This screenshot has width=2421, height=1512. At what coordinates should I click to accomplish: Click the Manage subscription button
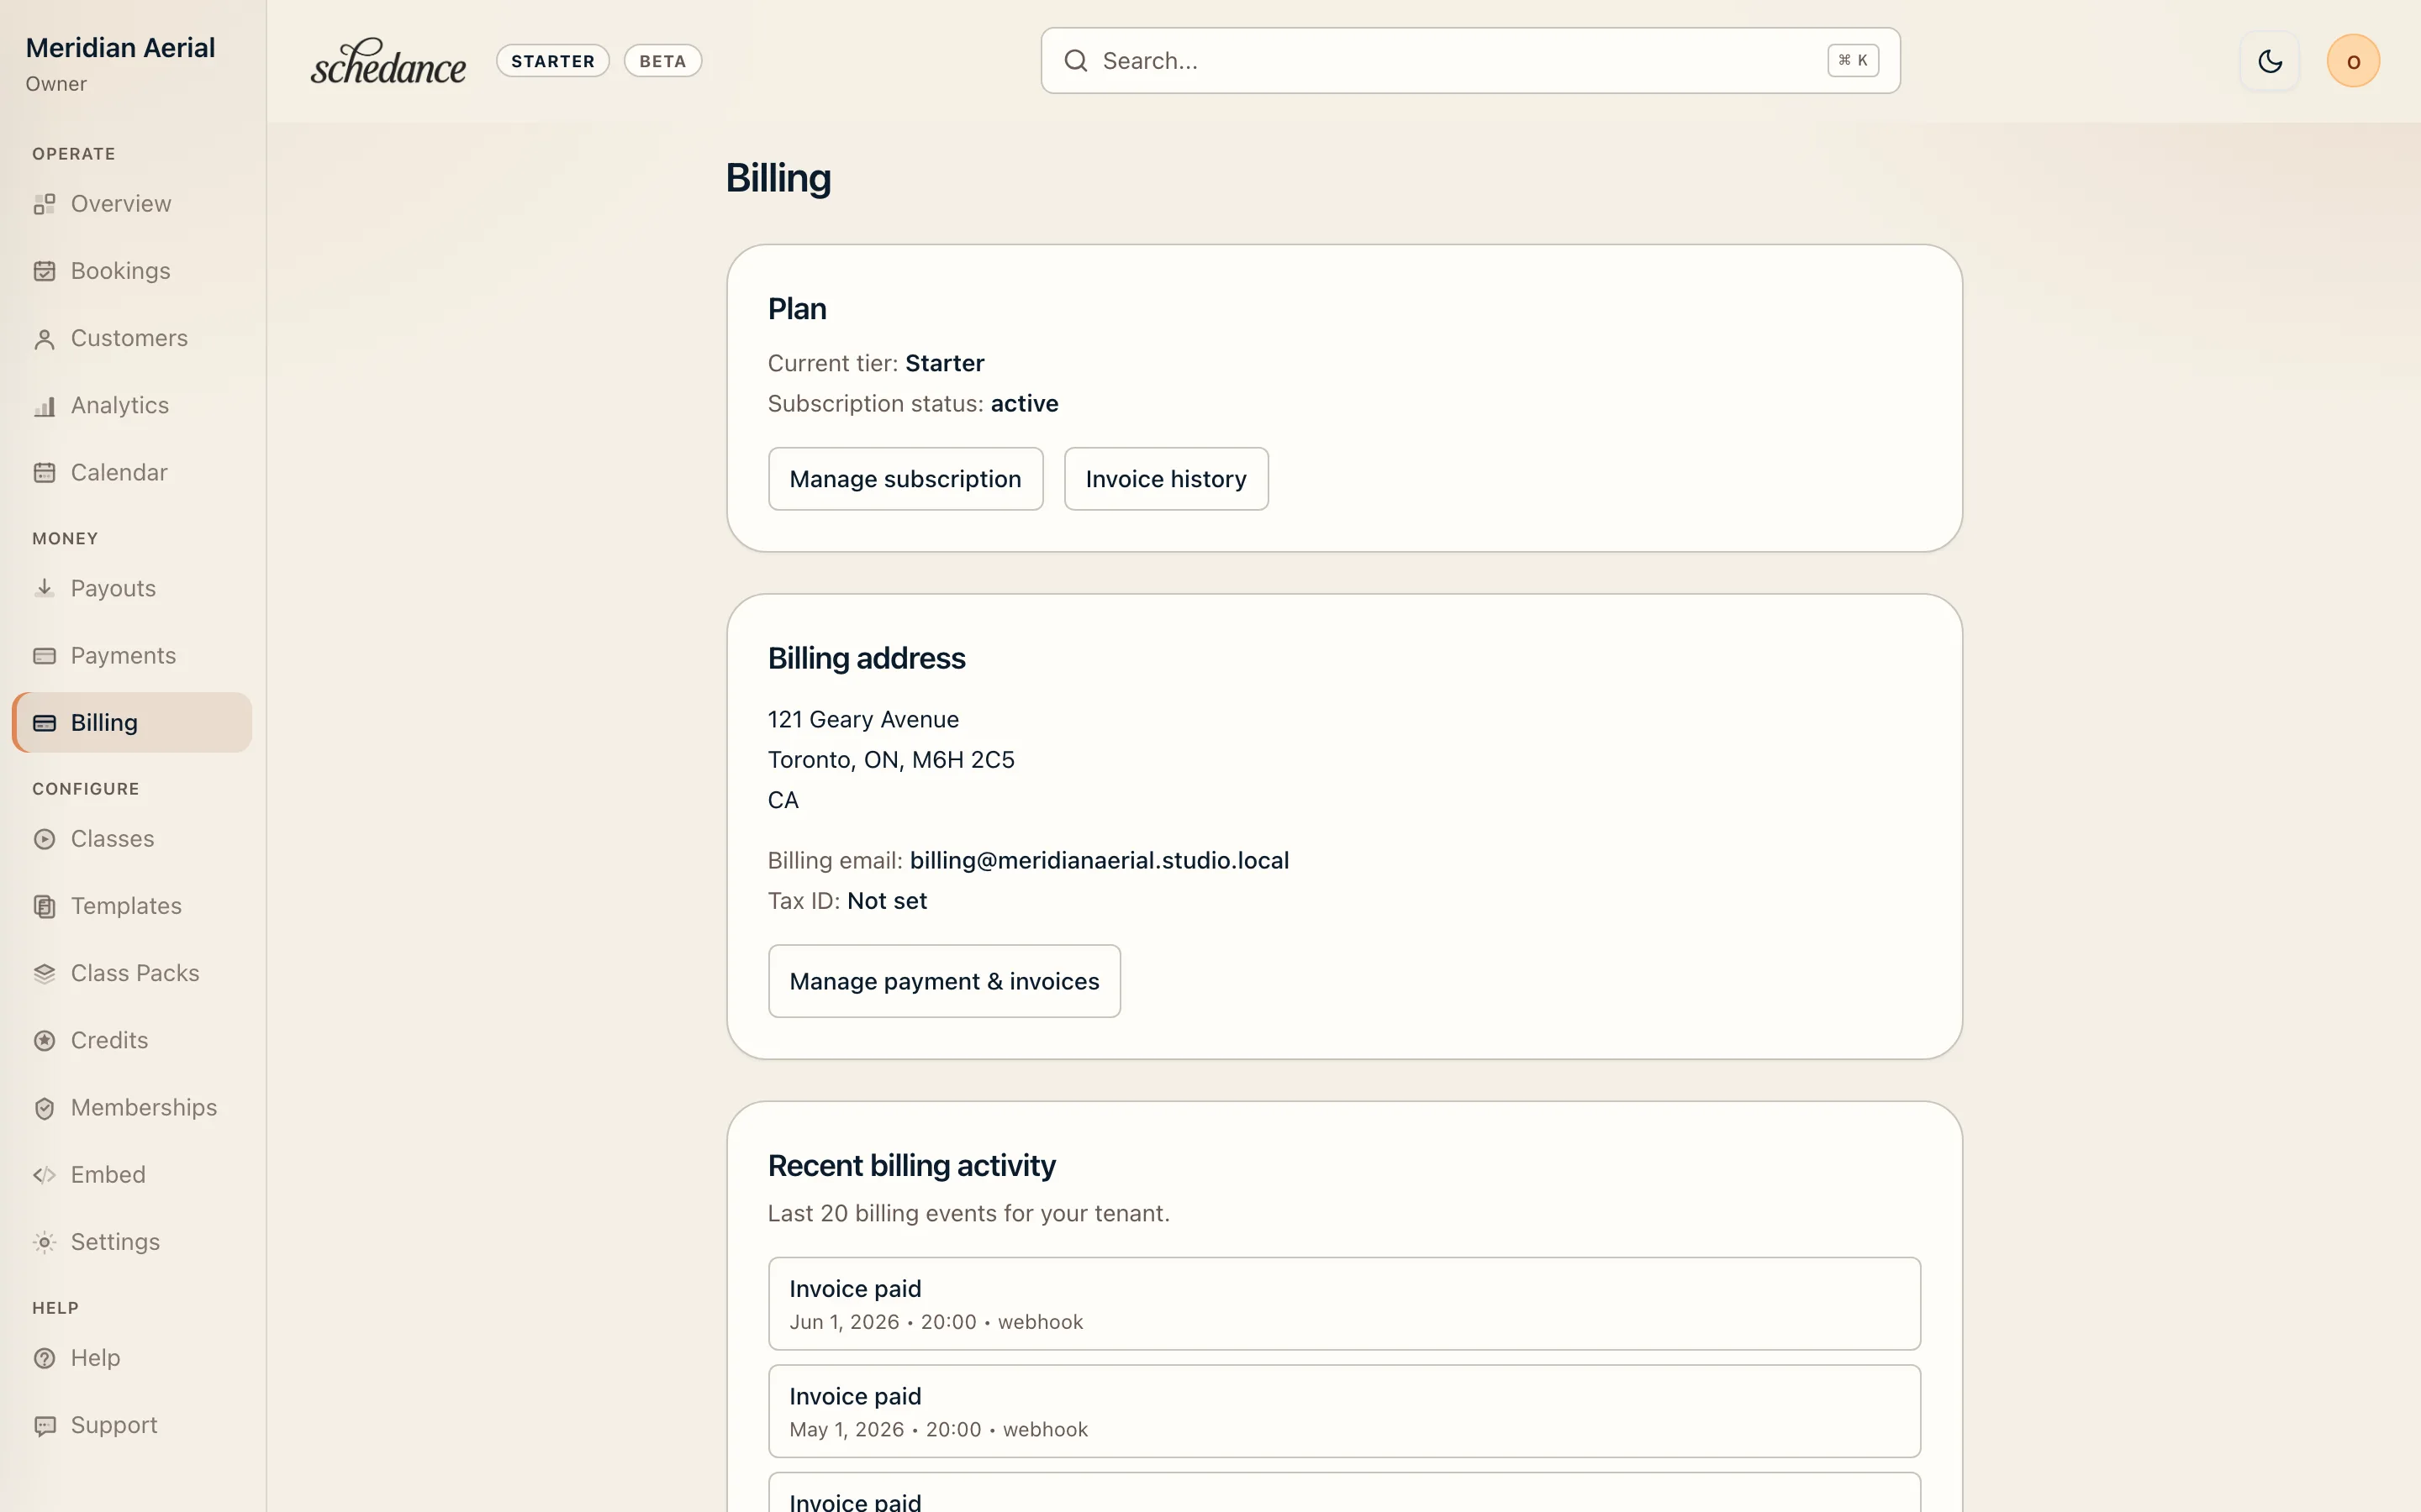pyautogui.click(x=905, y=479)
